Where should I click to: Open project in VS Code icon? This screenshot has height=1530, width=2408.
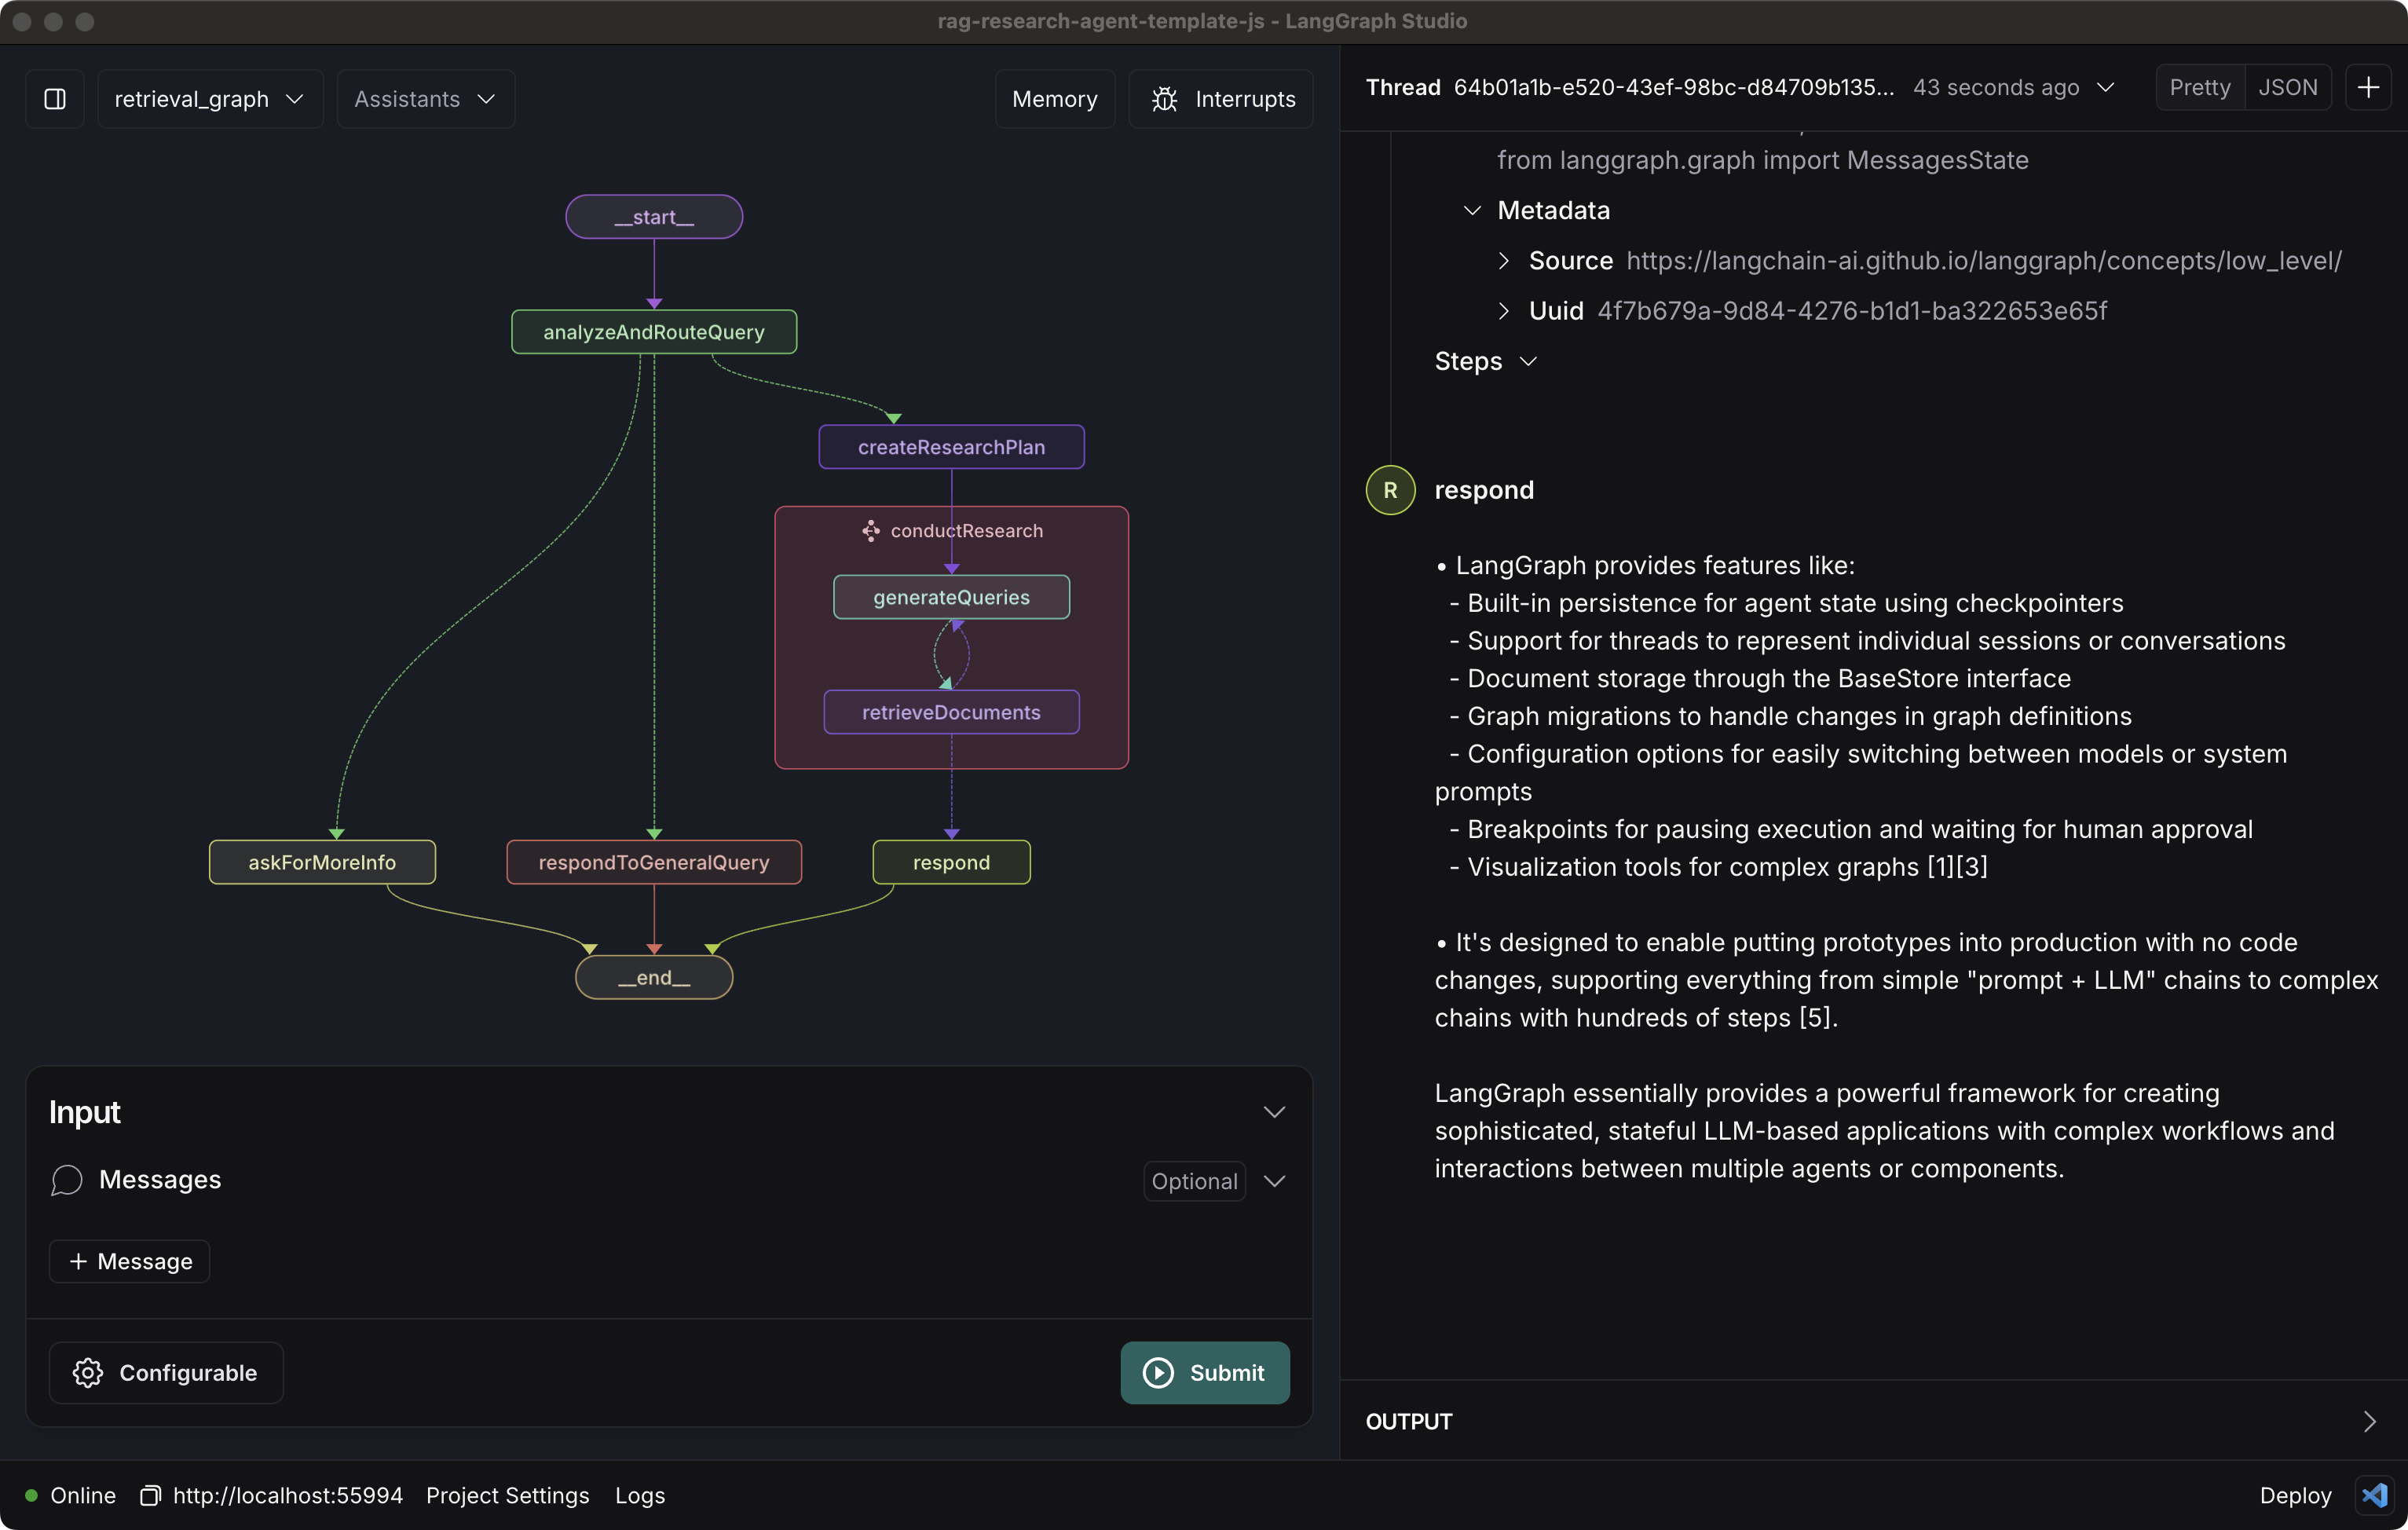(2375, 1495)
